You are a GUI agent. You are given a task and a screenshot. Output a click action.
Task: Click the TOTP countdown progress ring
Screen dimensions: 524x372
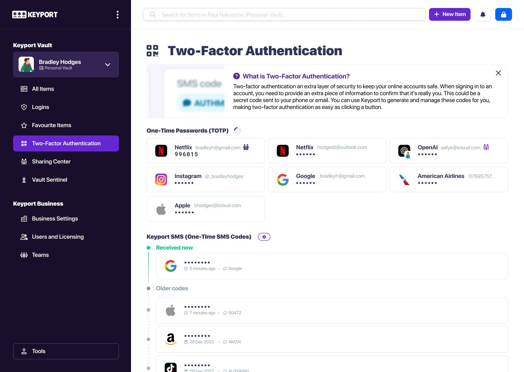click(x=237, y=130)
